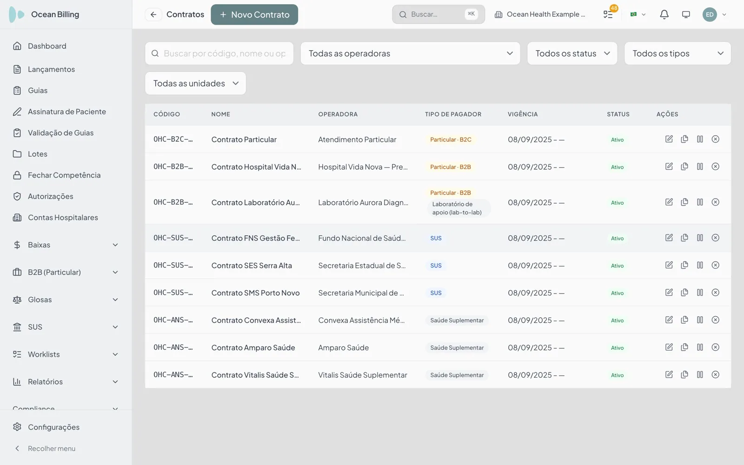
Task: Open the Ocean Health Example organization selector
Action: click(540, 14)
